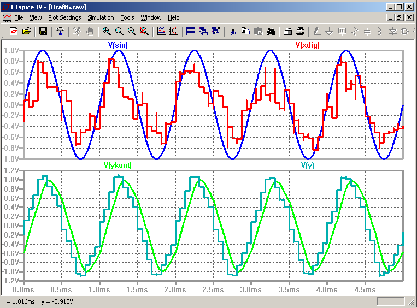Click the zoom in magnifier

tap(107, 32)
